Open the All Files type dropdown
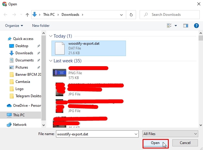Viewport: 203px width, 150px height. 170,134
